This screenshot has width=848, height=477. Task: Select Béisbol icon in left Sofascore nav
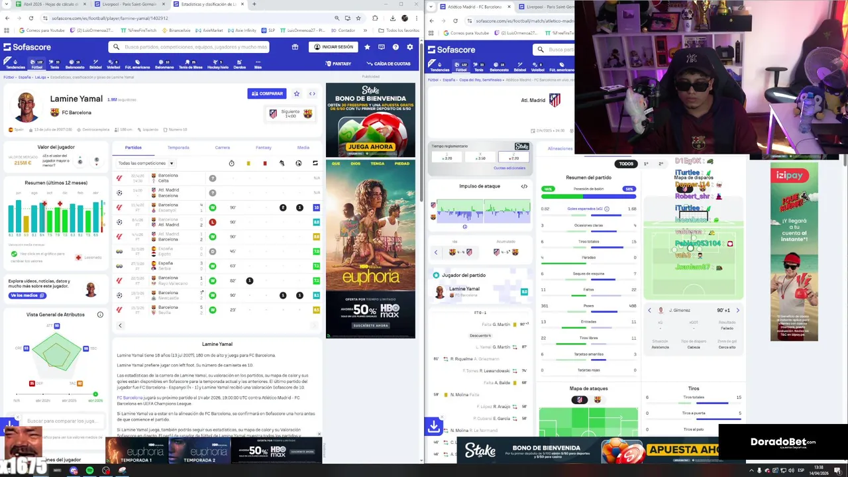[95, 64]
